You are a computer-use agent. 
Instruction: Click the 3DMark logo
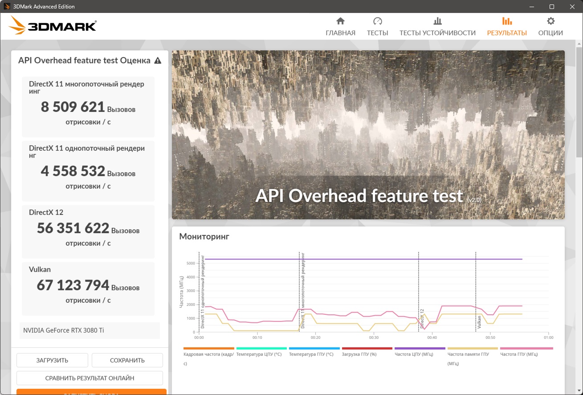53,25
